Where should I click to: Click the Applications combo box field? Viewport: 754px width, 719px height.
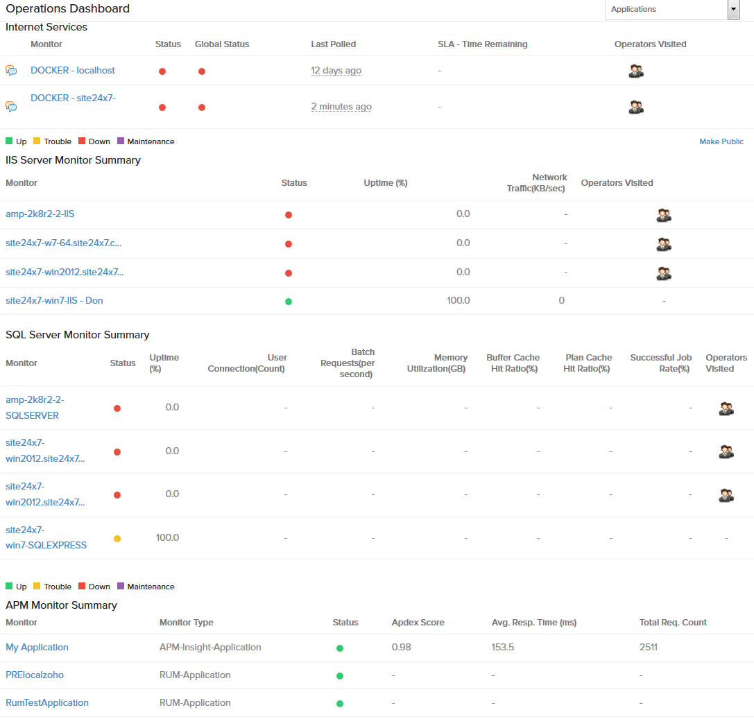[666, 10]
